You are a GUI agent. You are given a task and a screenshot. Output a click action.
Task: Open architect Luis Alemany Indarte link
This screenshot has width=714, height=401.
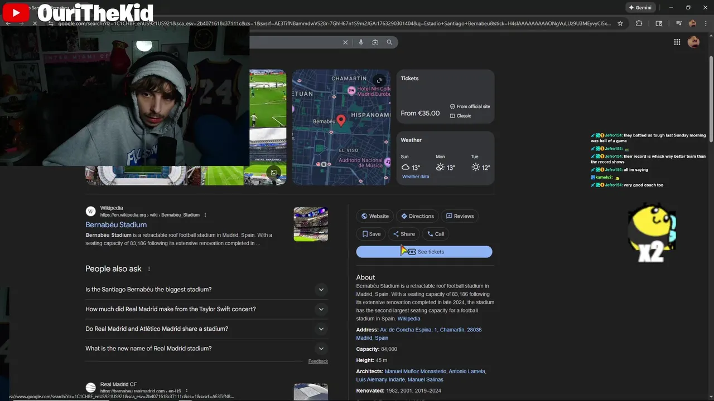click(380, 380)
